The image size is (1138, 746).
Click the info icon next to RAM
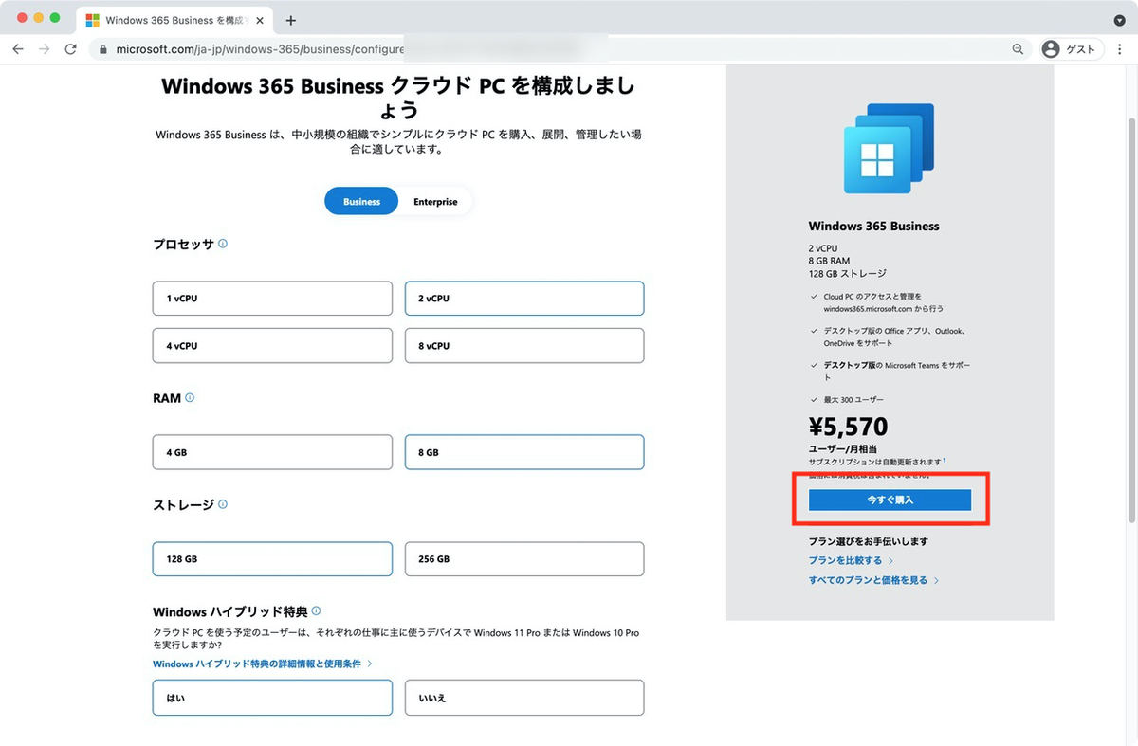tap(190, 398)
